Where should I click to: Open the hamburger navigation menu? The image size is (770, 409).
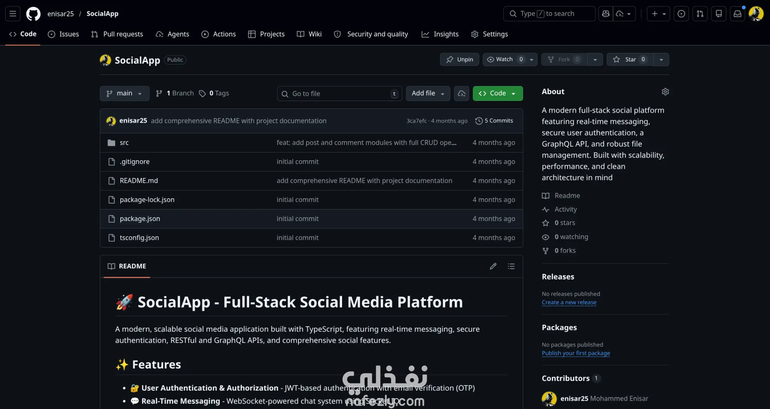click(x=13, y=14)
